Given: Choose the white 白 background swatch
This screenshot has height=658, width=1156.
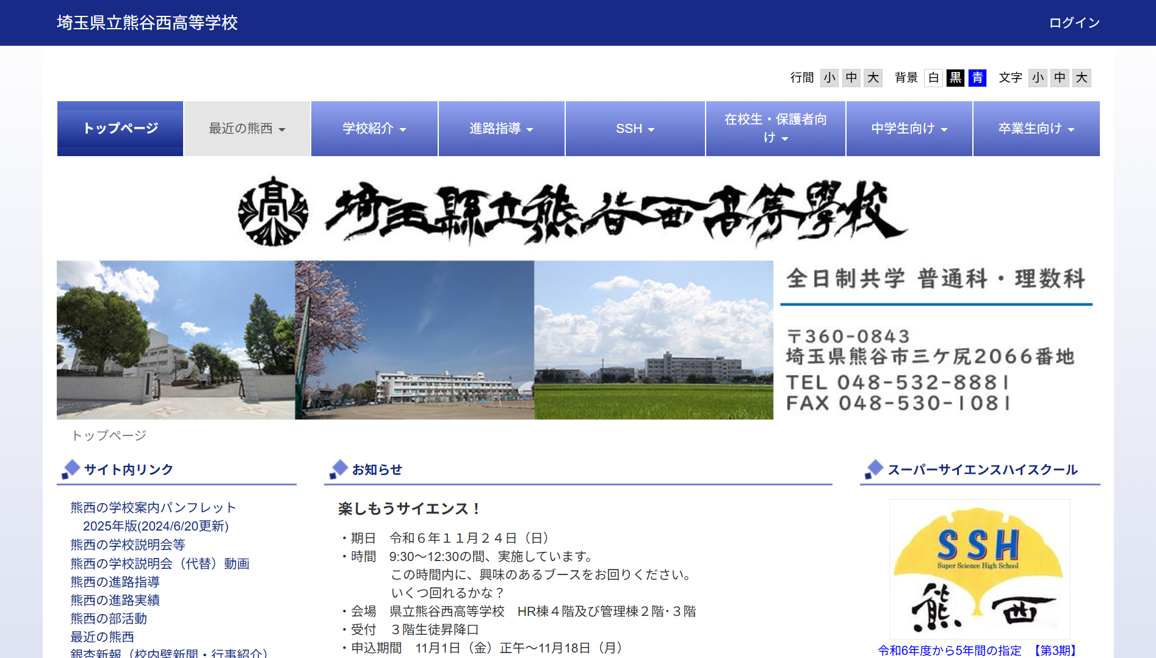Looking at the screenshot, I should point(933,77).
